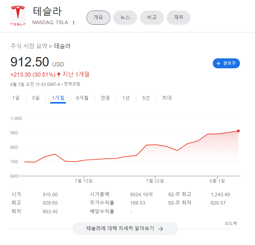The height and width of the screenshot is (245, 255).
Task: Click the 912.50 price value
Action: point(29,62)
